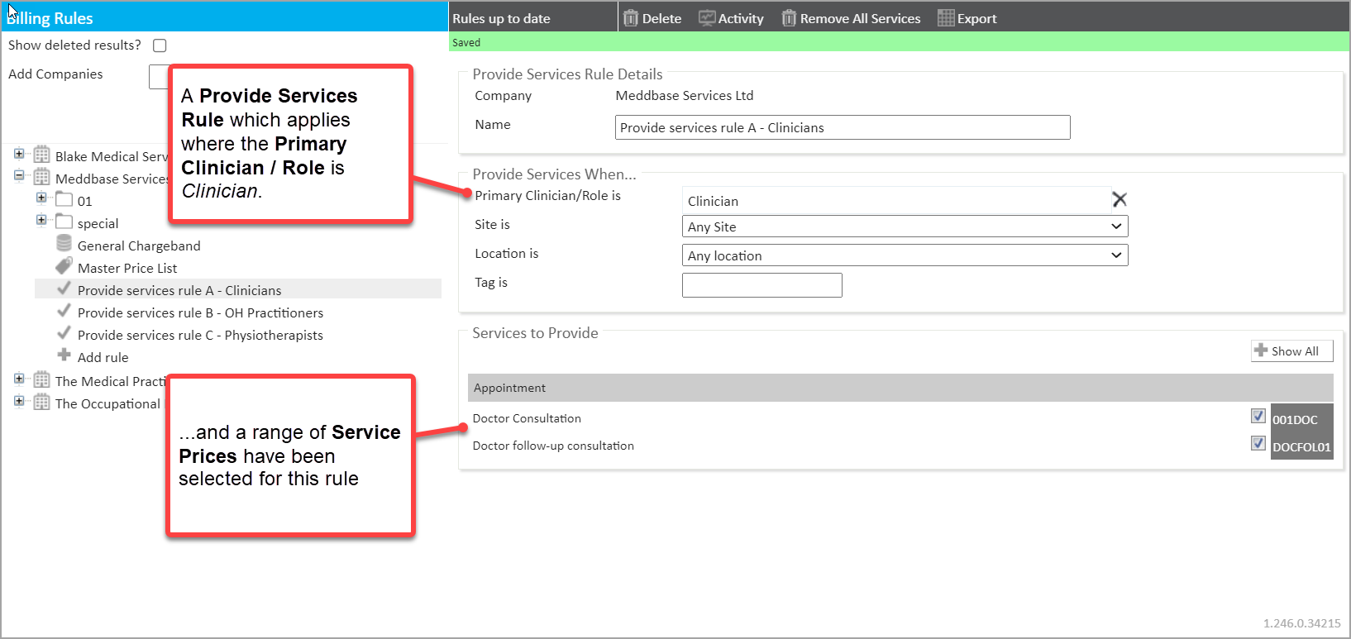This screenshot has width=1351, height=639.
Task: Open the Any Site dropdown
Action: (905, 227)
